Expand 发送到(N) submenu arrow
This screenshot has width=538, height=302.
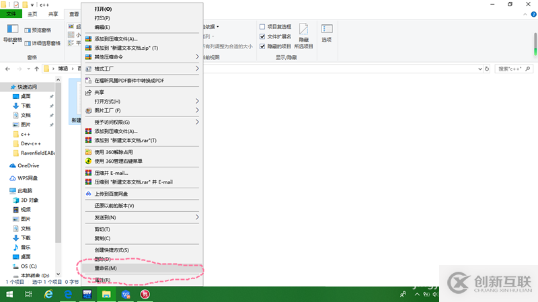[197, 217]
